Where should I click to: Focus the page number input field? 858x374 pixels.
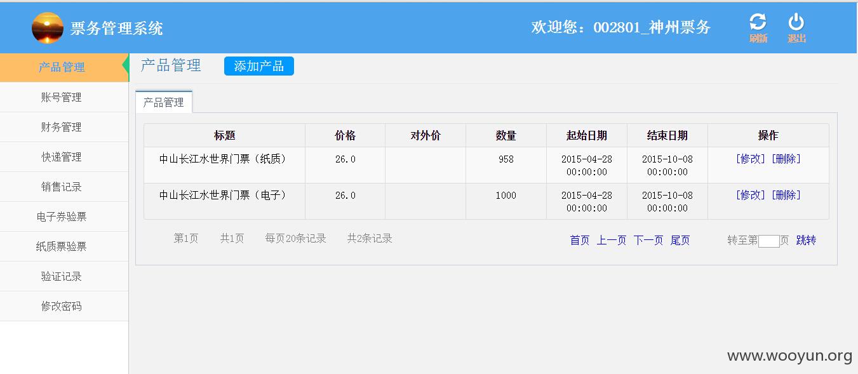(769, 241)
